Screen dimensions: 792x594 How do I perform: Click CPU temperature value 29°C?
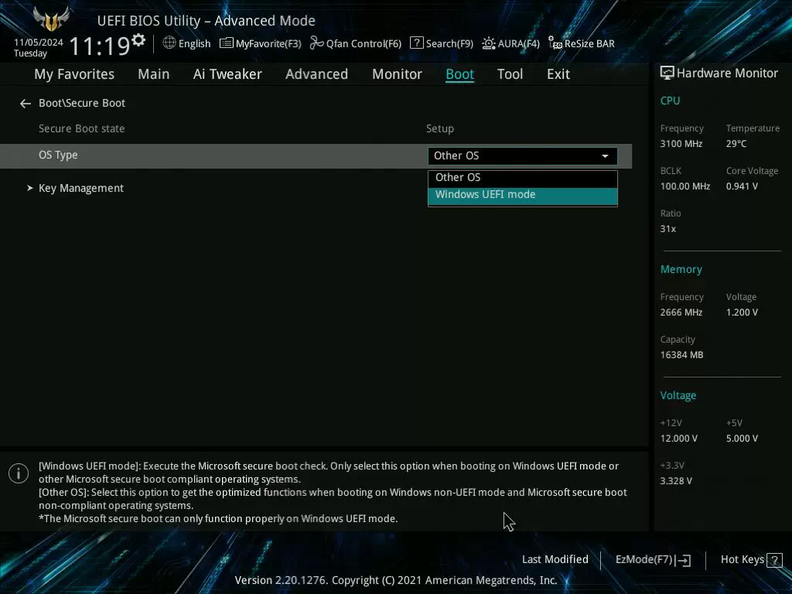pos(736,144)
